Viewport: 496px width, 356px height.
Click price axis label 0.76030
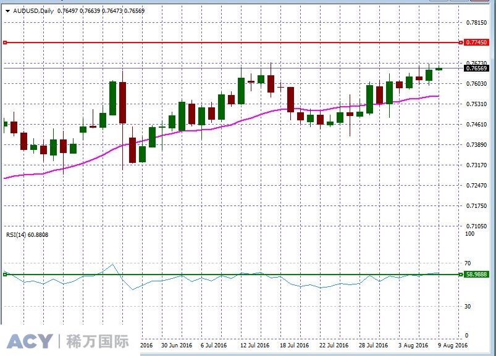(476, 84)
